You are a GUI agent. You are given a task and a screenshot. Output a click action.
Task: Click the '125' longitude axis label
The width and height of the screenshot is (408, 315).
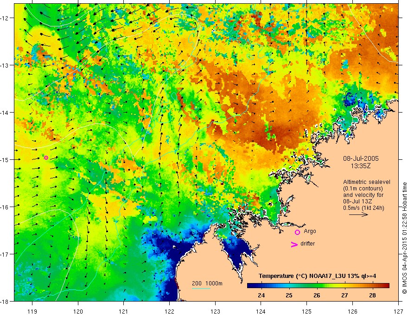click(x=307, y=311)
